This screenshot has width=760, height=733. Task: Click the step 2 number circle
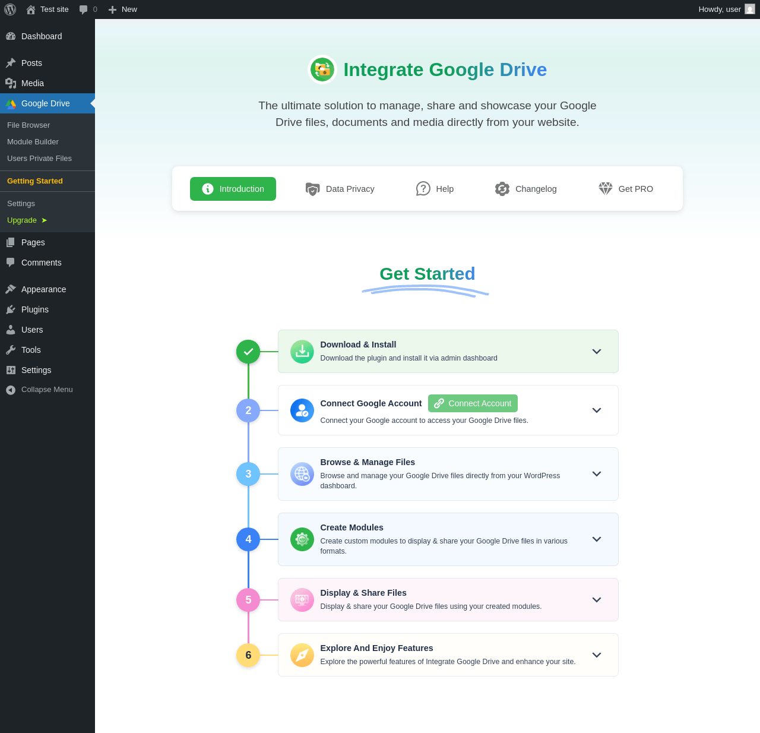tap(248, 410)
